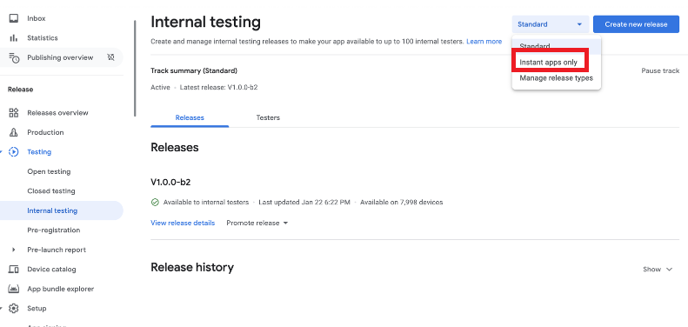
Task: Click the Testing play circle icon
Action: 14,152
